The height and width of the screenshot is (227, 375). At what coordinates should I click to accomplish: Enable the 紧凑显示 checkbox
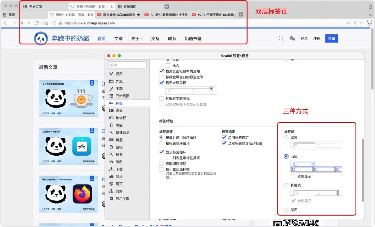pos(293,176)
